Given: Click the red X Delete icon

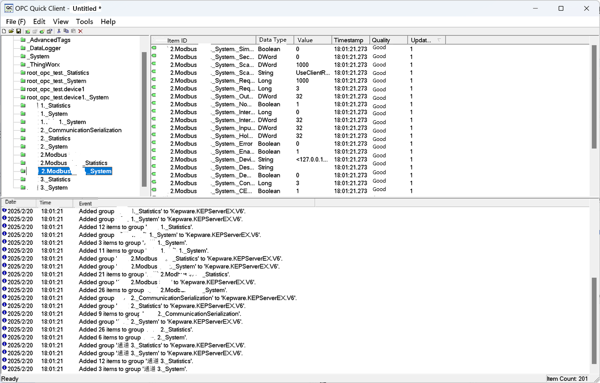Looking at the screenshot, I should [81, 31].
